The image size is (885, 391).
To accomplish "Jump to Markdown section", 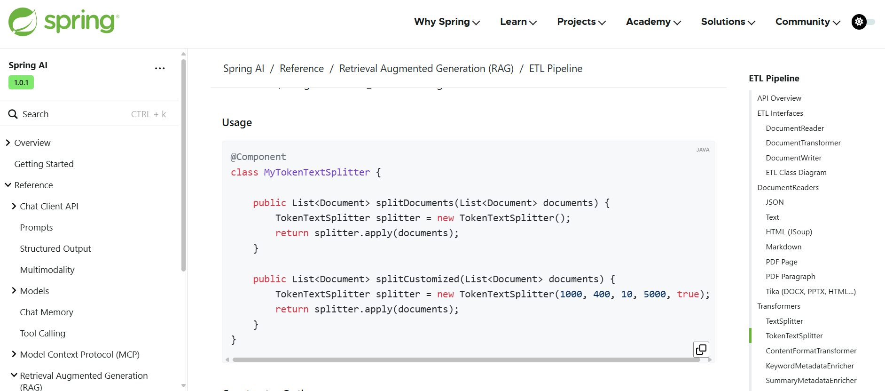I will 783,247.
